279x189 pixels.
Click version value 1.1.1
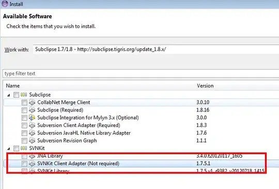coord(202,140)
